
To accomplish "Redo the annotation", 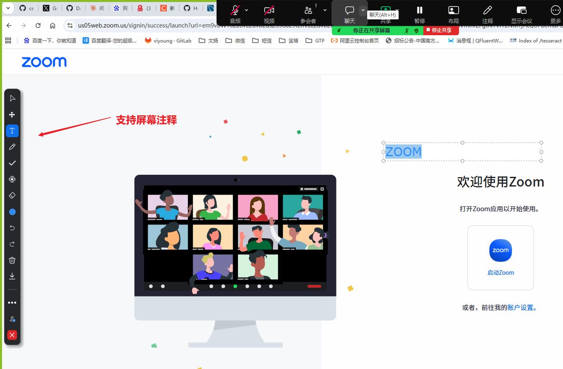I will (x=12, y=244).
